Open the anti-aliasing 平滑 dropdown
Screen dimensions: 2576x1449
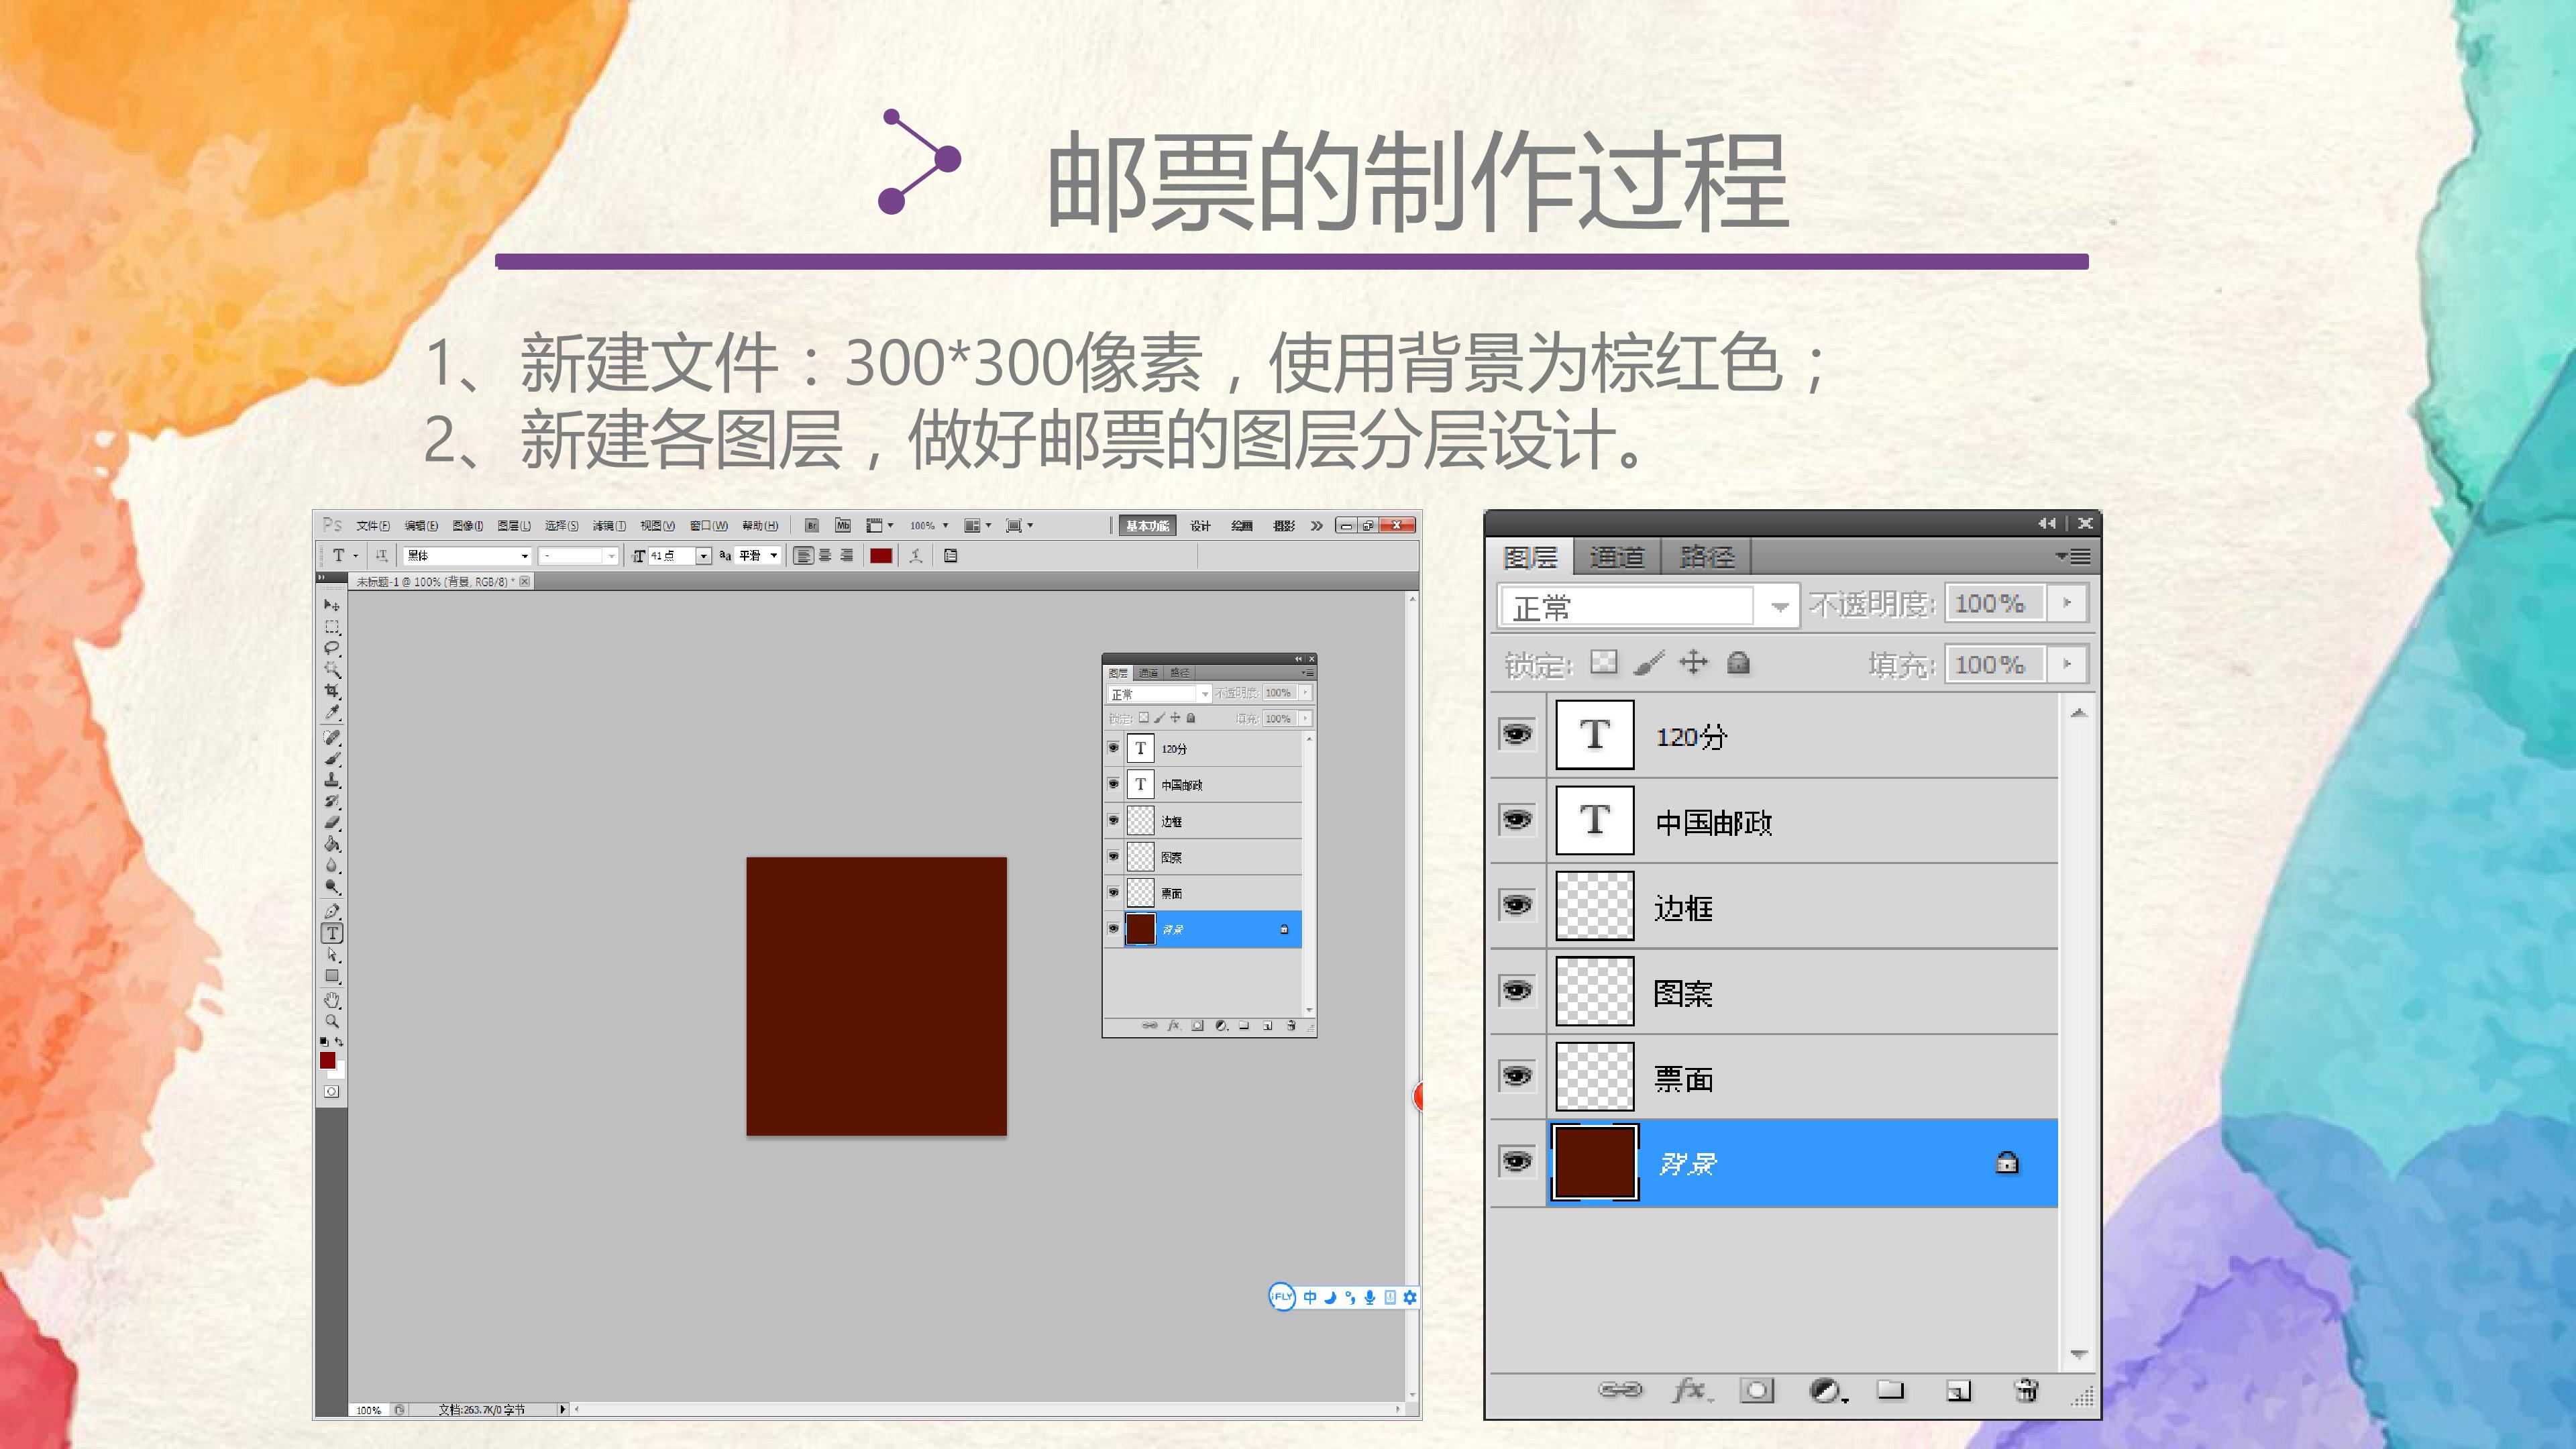pyautogui.click(x=758, y=556)
